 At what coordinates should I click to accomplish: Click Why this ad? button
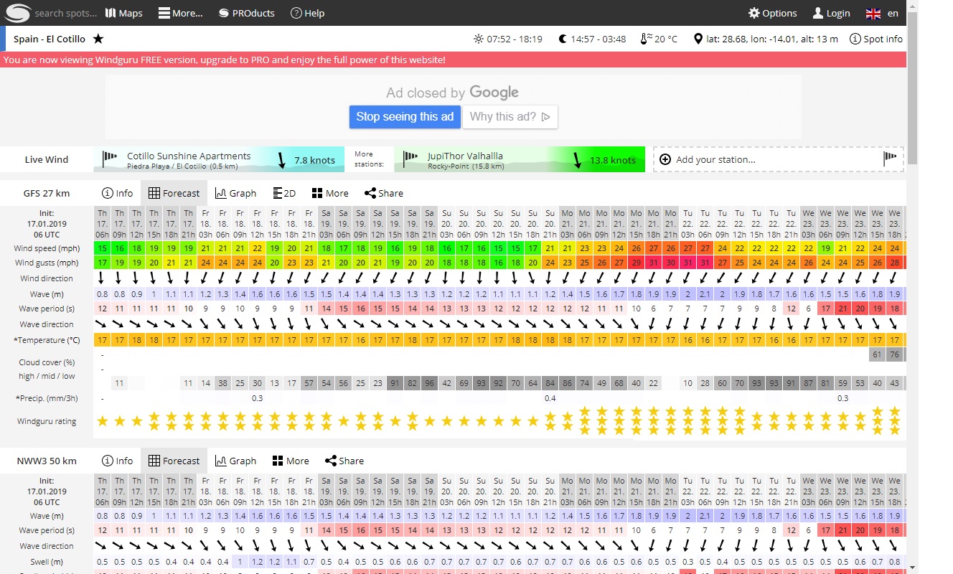point(510,116)
